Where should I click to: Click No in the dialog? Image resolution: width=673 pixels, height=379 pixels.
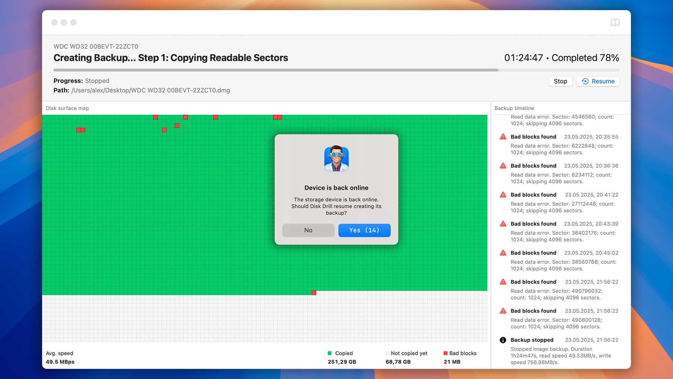coord(308,230)
